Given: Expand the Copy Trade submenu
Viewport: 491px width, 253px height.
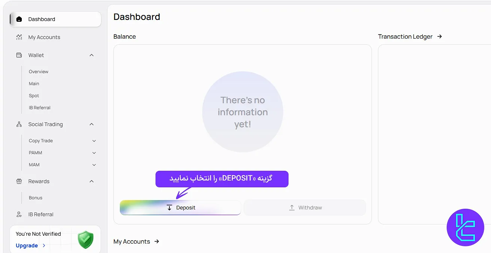Looking at the screenshot, I should coord(94,140).
